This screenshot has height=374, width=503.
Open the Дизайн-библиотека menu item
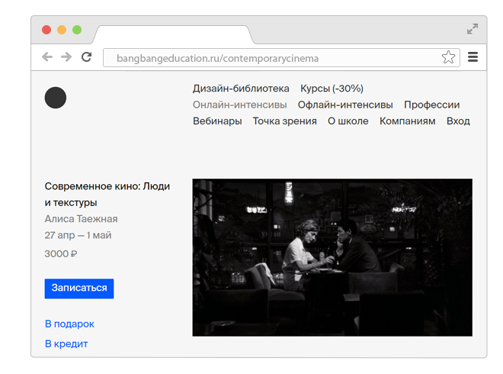[x=241, y=89]
